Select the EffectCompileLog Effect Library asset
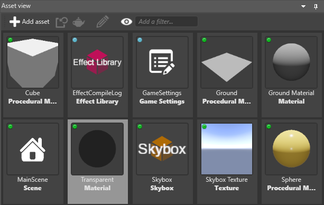Screen dimensions: 324x205 97,62
